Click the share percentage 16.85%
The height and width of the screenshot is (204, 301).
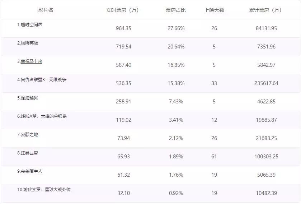[176, 65]
